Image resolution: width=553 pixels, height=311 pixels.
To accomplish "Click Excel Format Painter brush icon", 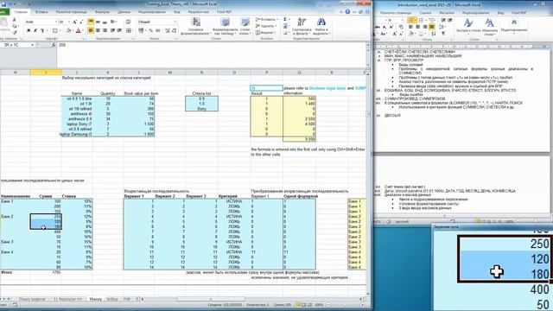I will point(16,32).
